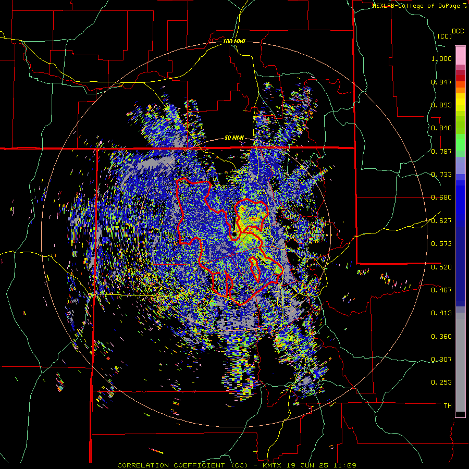The image size is (469, 469).
Task: Click the 11:09 time stamp
Action: coord(344,465)
